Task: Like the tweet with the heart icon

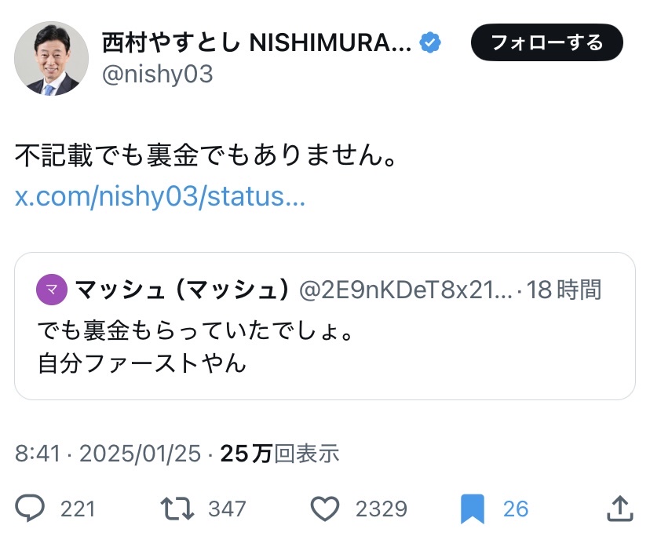Action: pos(325,509)
